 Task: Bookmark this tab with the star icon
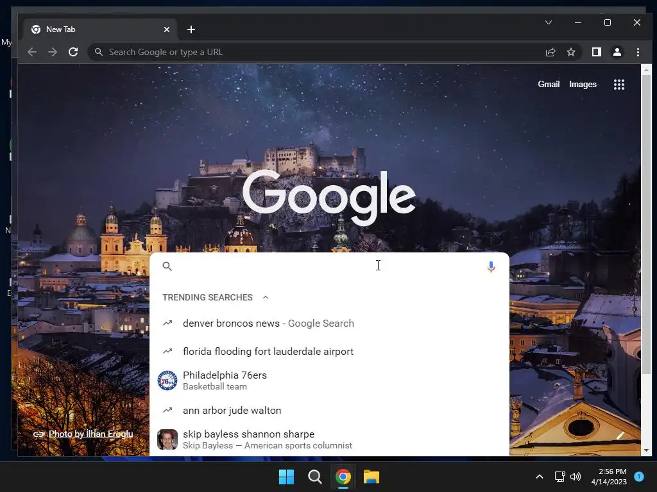pos(570,52)
